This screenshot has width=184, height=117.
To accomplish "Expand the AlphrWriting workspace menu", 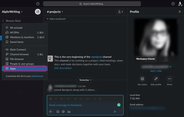I will pyautogui.click(x=12, y=12).
